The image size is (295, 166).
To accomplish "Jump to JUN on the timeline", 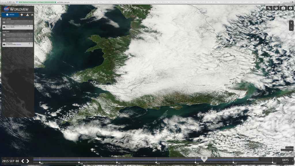I will point(81,164).
